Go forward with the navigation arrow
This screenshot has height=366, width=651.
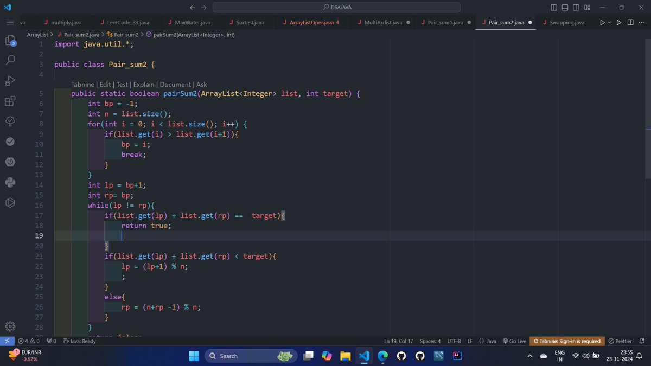[x=204, y=8]
